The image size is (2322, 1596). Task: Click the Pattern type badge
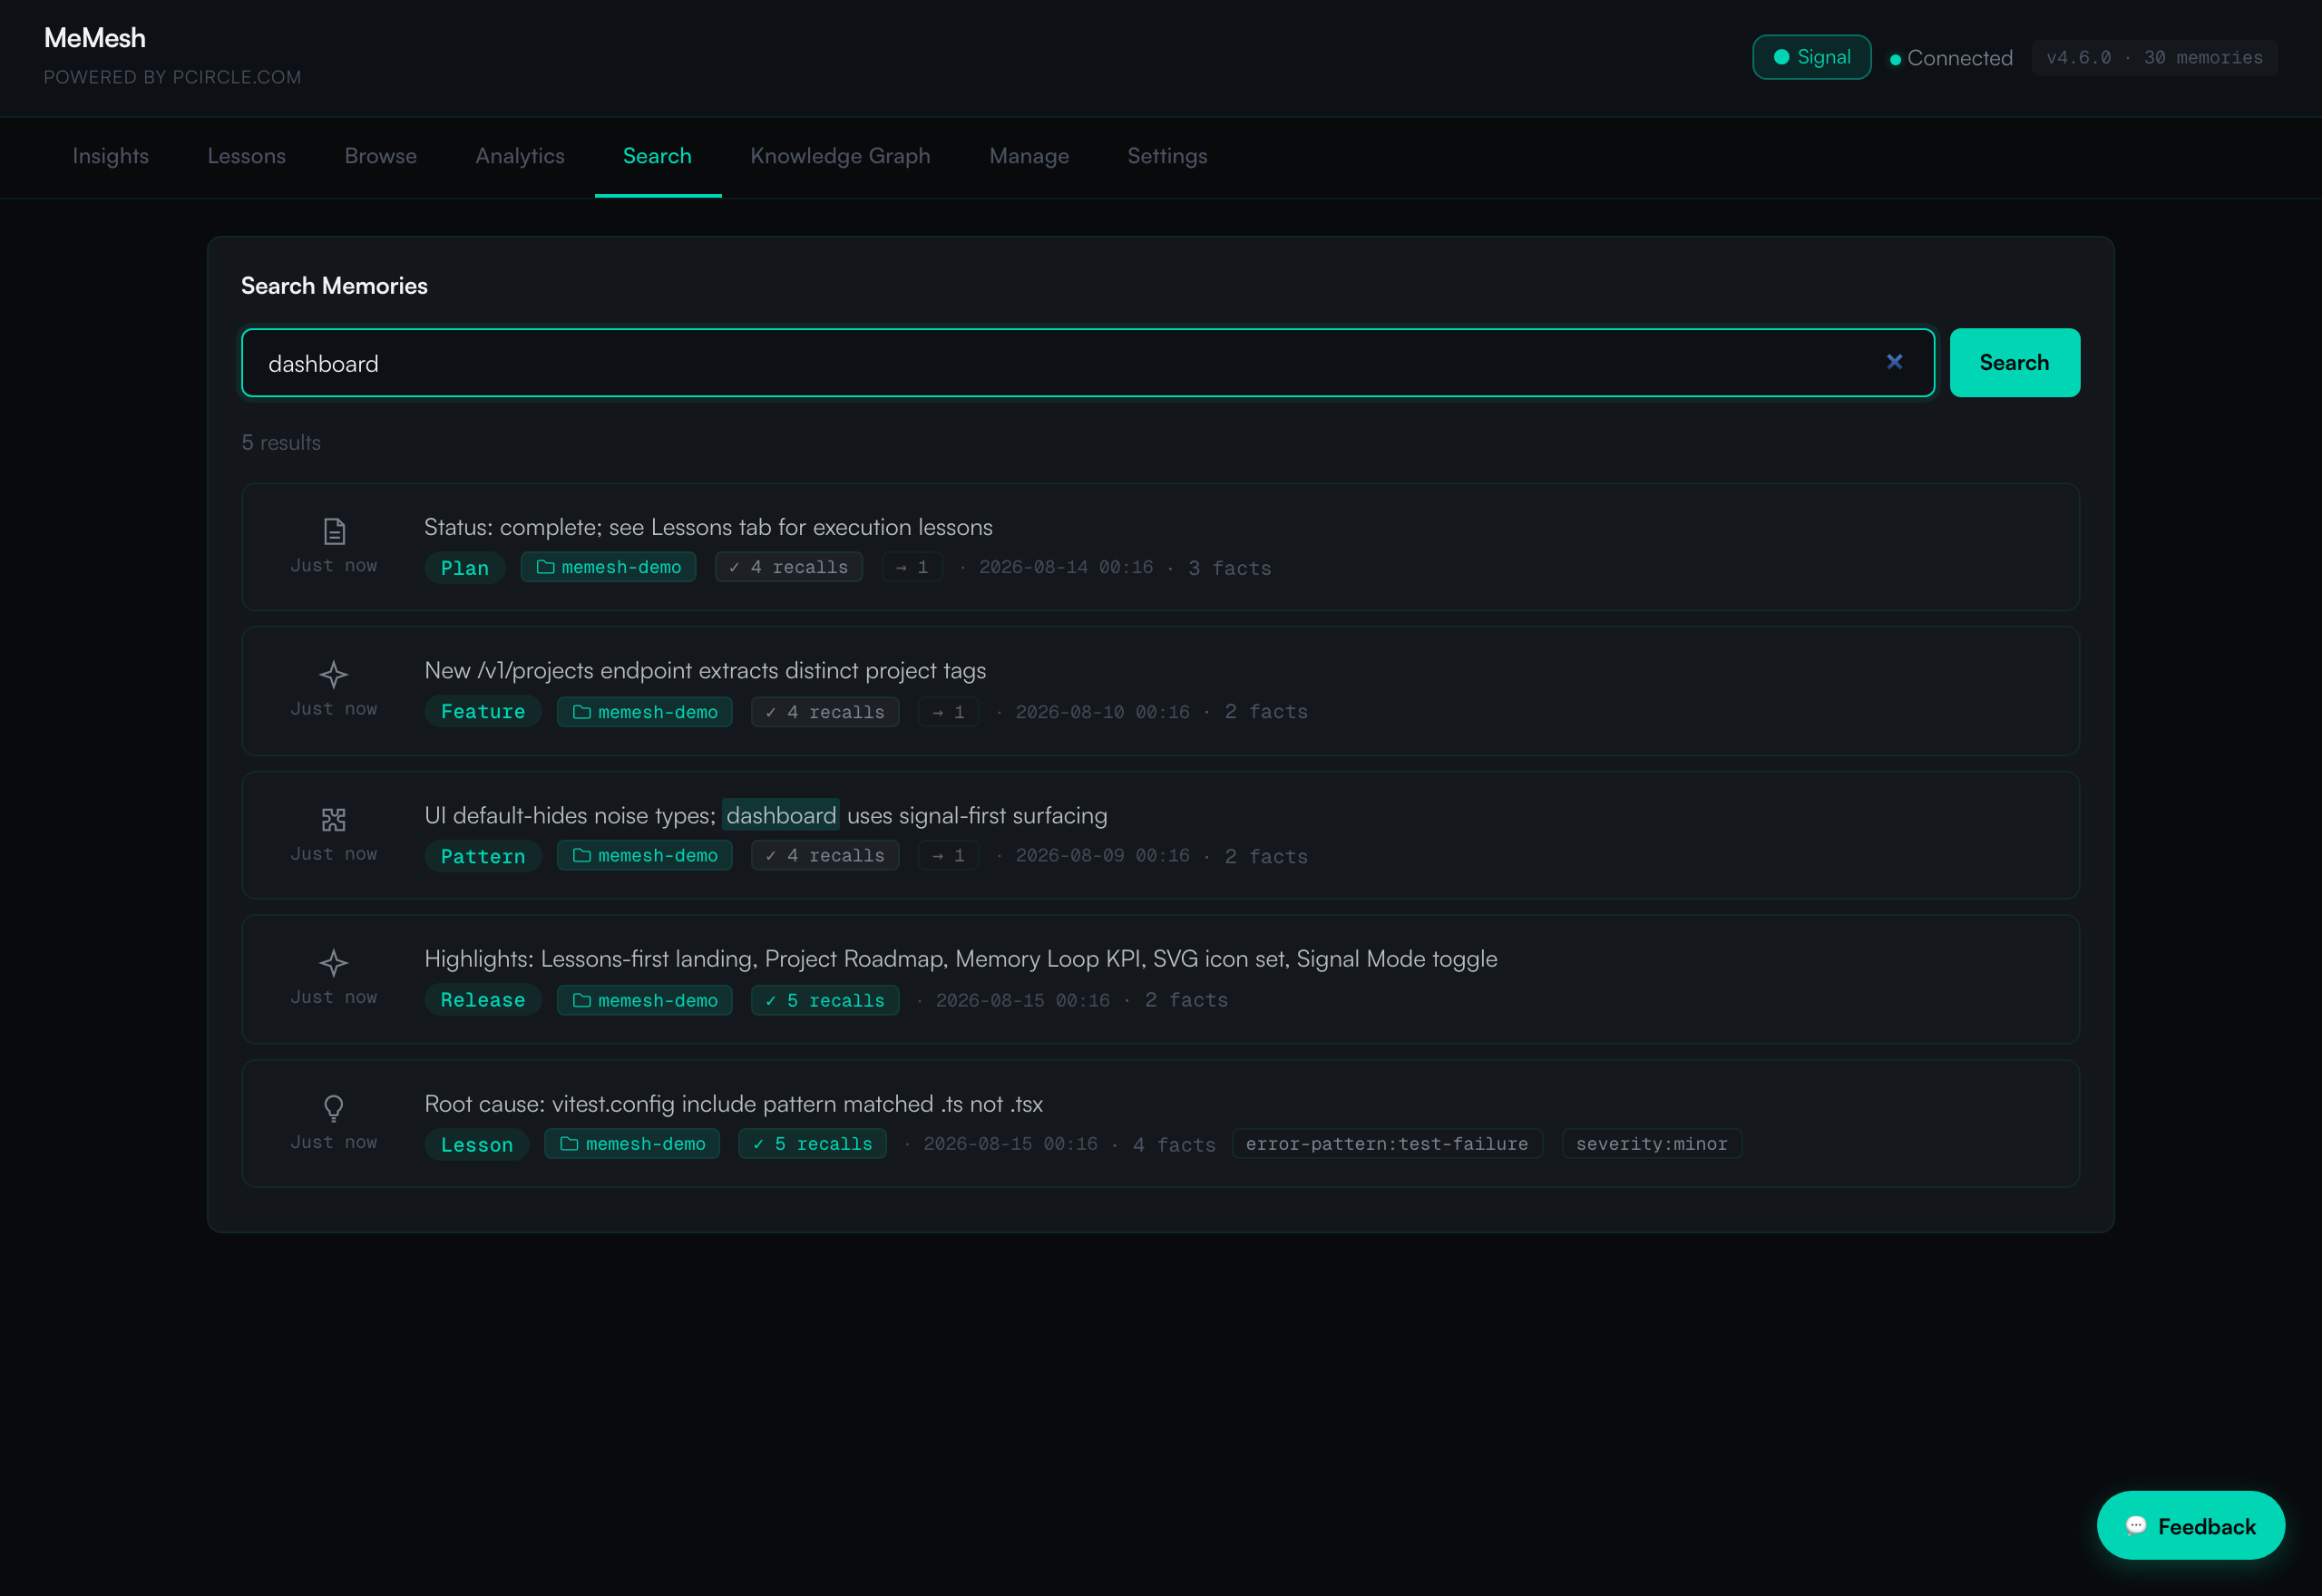pyautogui.click(x=483, y=856)
